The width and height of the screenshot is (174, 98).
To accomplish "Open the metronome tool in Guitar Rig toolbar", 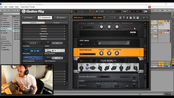I will click(x=127, y=17).
